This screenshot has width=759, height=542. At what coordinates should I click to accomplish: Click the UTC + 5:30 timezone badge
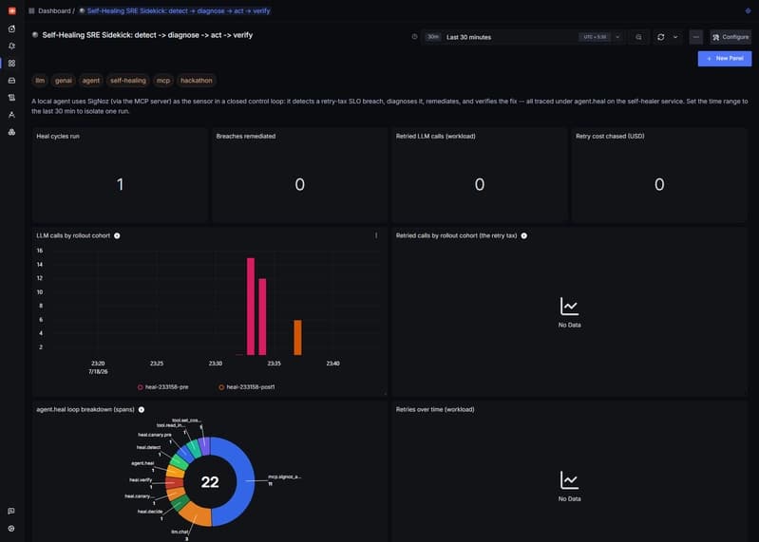click(595, 37)
